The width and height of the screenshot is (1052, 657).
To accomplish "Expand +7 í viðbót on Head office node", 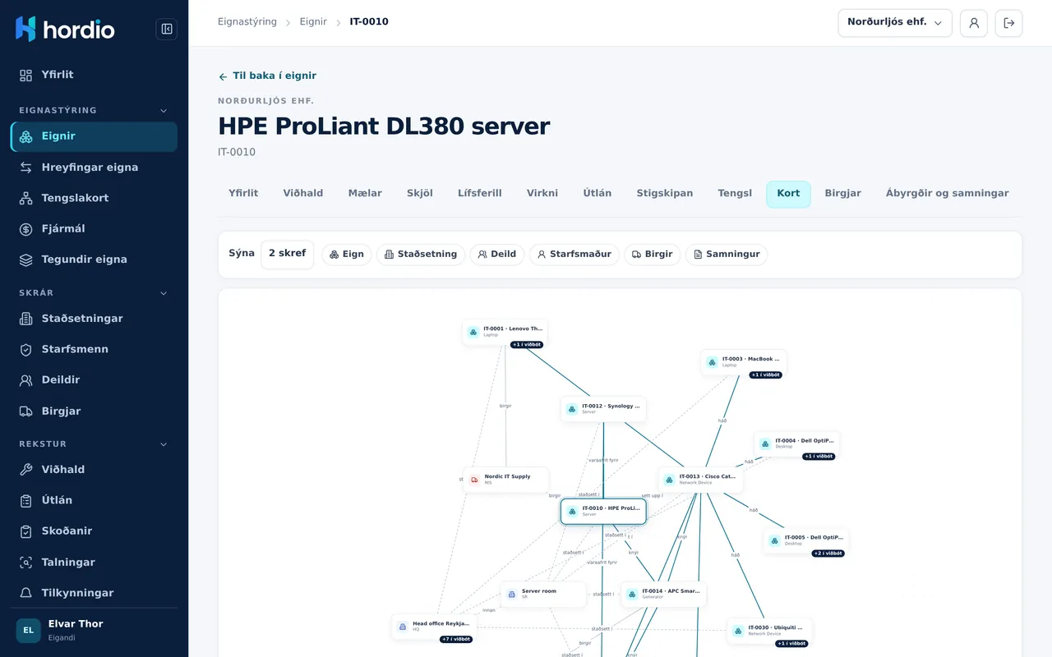I will [456, 639].
